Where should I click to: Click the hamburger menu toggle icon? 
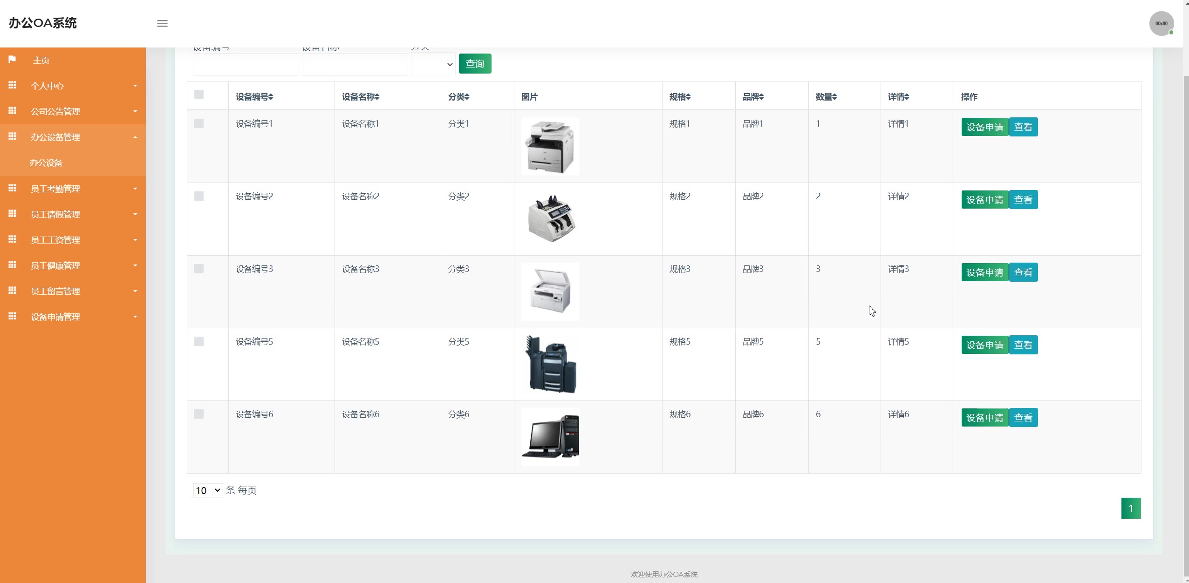point(162,23)
